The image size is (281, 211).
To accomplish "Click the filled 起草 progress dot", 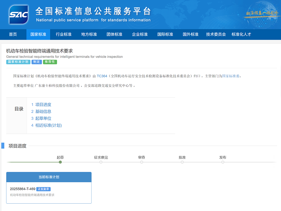I will click(60, 162).
